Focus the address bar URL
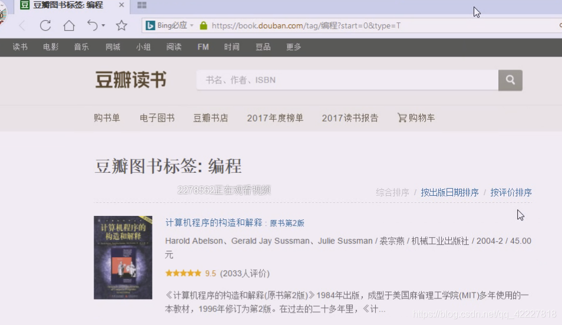 point(306,25)
